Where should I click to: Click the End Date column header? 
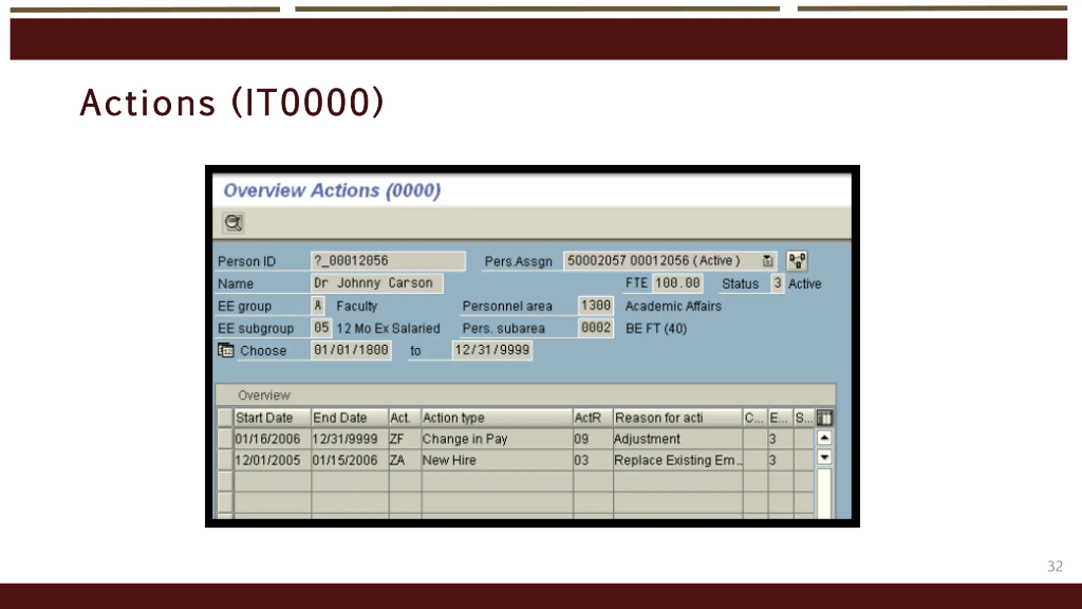tap(350, 418)
